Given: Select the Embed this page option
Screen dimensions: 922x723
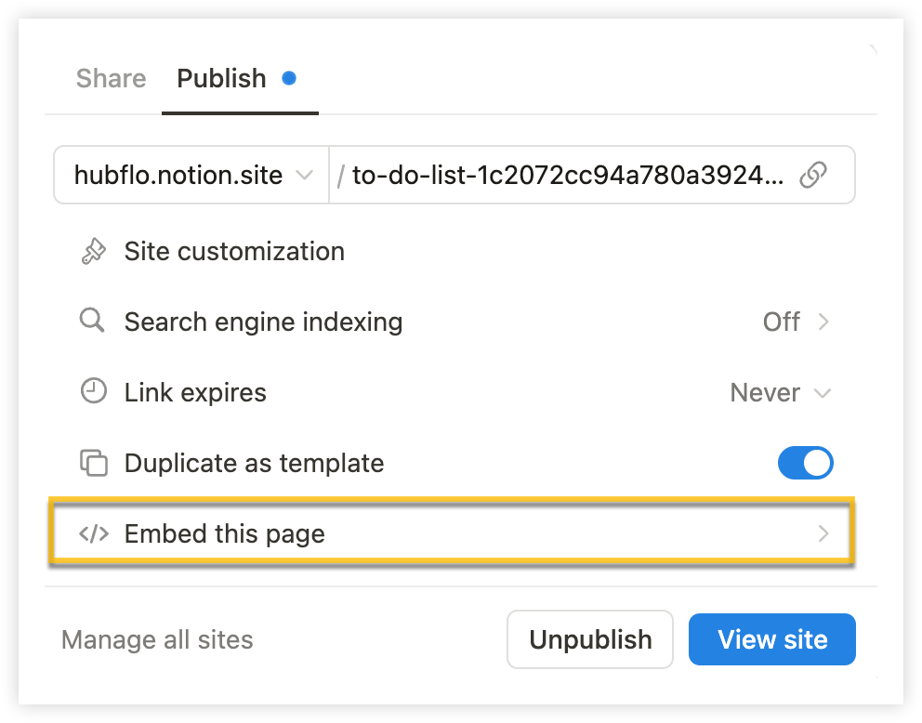Looking at the screenshot, I should (452, 533).
